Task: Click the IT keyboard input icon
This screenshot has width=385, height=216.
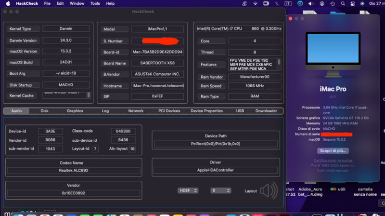Action: pyautogui.click(x=288, y=3)
